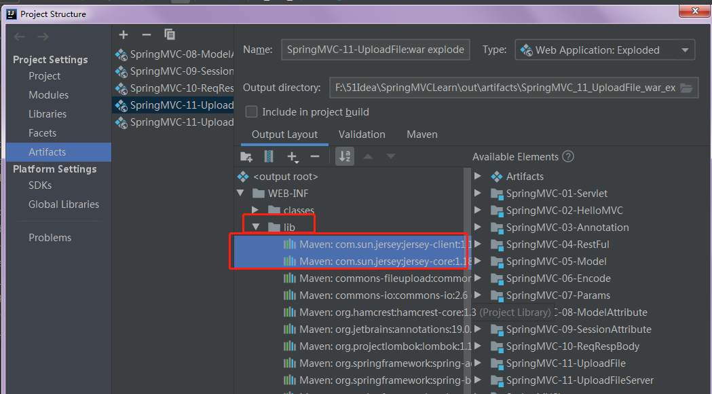Select SpringMVC-07-Params in Available Elements

point(558,295)
